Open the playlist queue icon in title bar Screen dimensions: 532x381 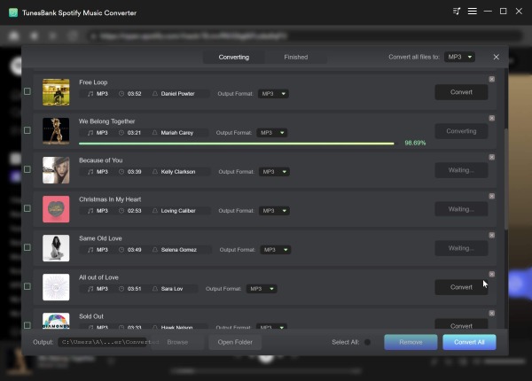457,12
